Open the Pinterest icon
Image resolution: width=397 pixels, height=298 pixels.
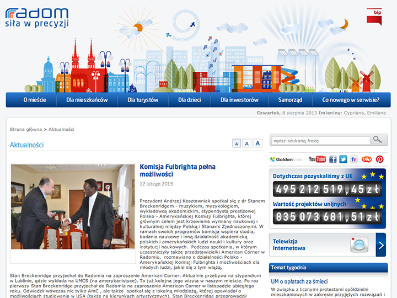click(379, 159)
